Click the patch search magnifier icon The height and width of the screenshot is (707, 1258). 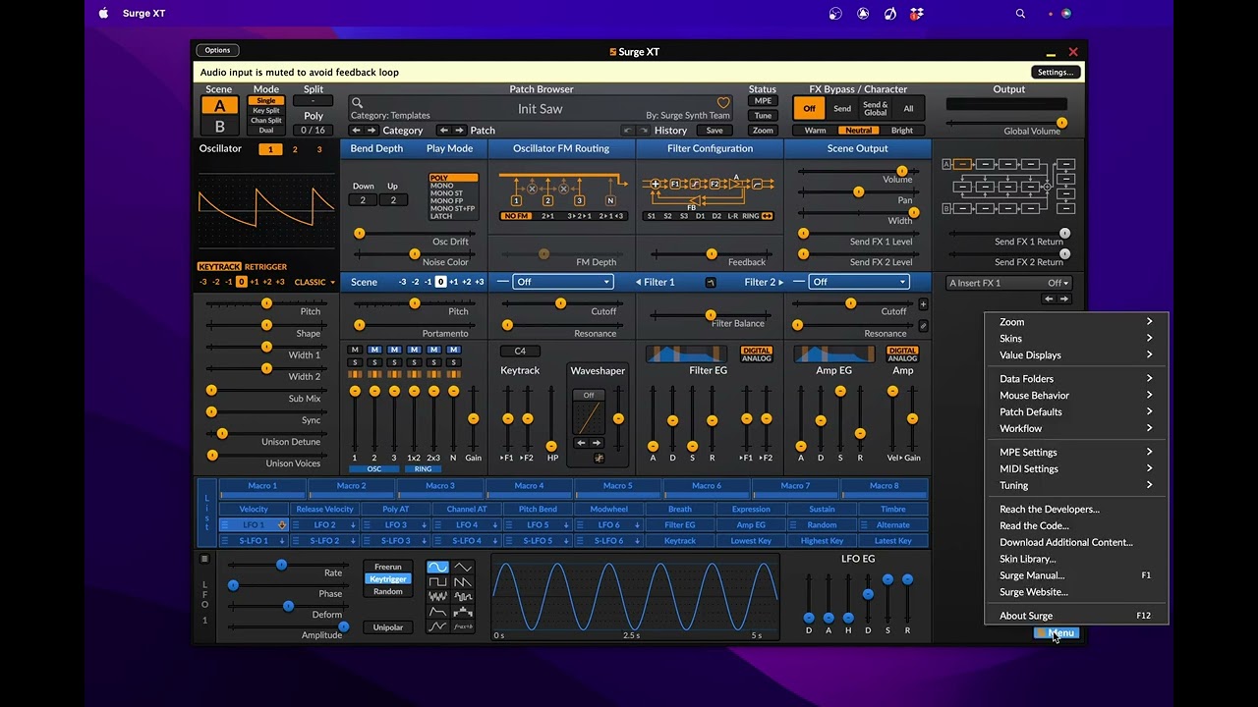358,103
